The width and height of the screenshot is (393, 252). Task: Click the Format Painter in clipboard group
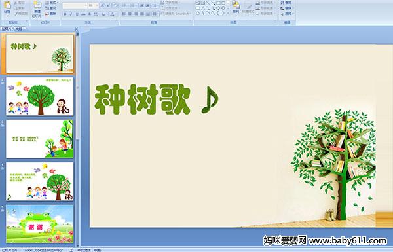[x=21, y=14]
